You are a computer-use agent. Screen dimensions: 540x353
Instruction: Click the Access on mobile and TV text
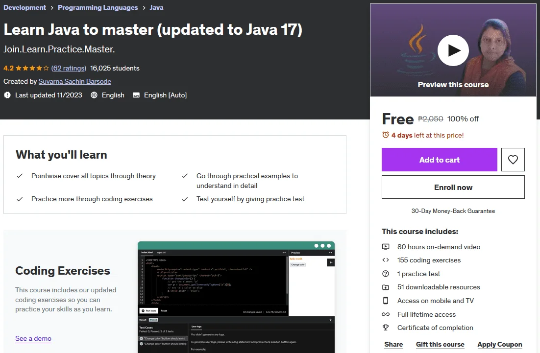(x=436, y=301)
